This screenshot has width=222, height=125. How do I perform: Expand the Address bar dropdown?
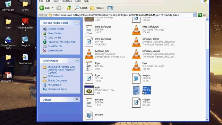(194, 15)
